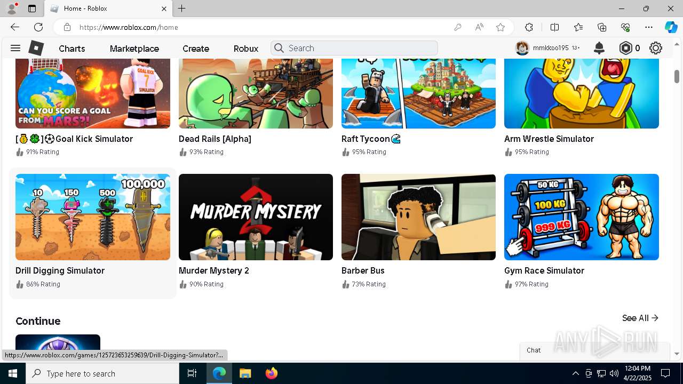Focus the Roblox search field
The width and height of the screenshot is (683, 384).
(x=354, y=48)
